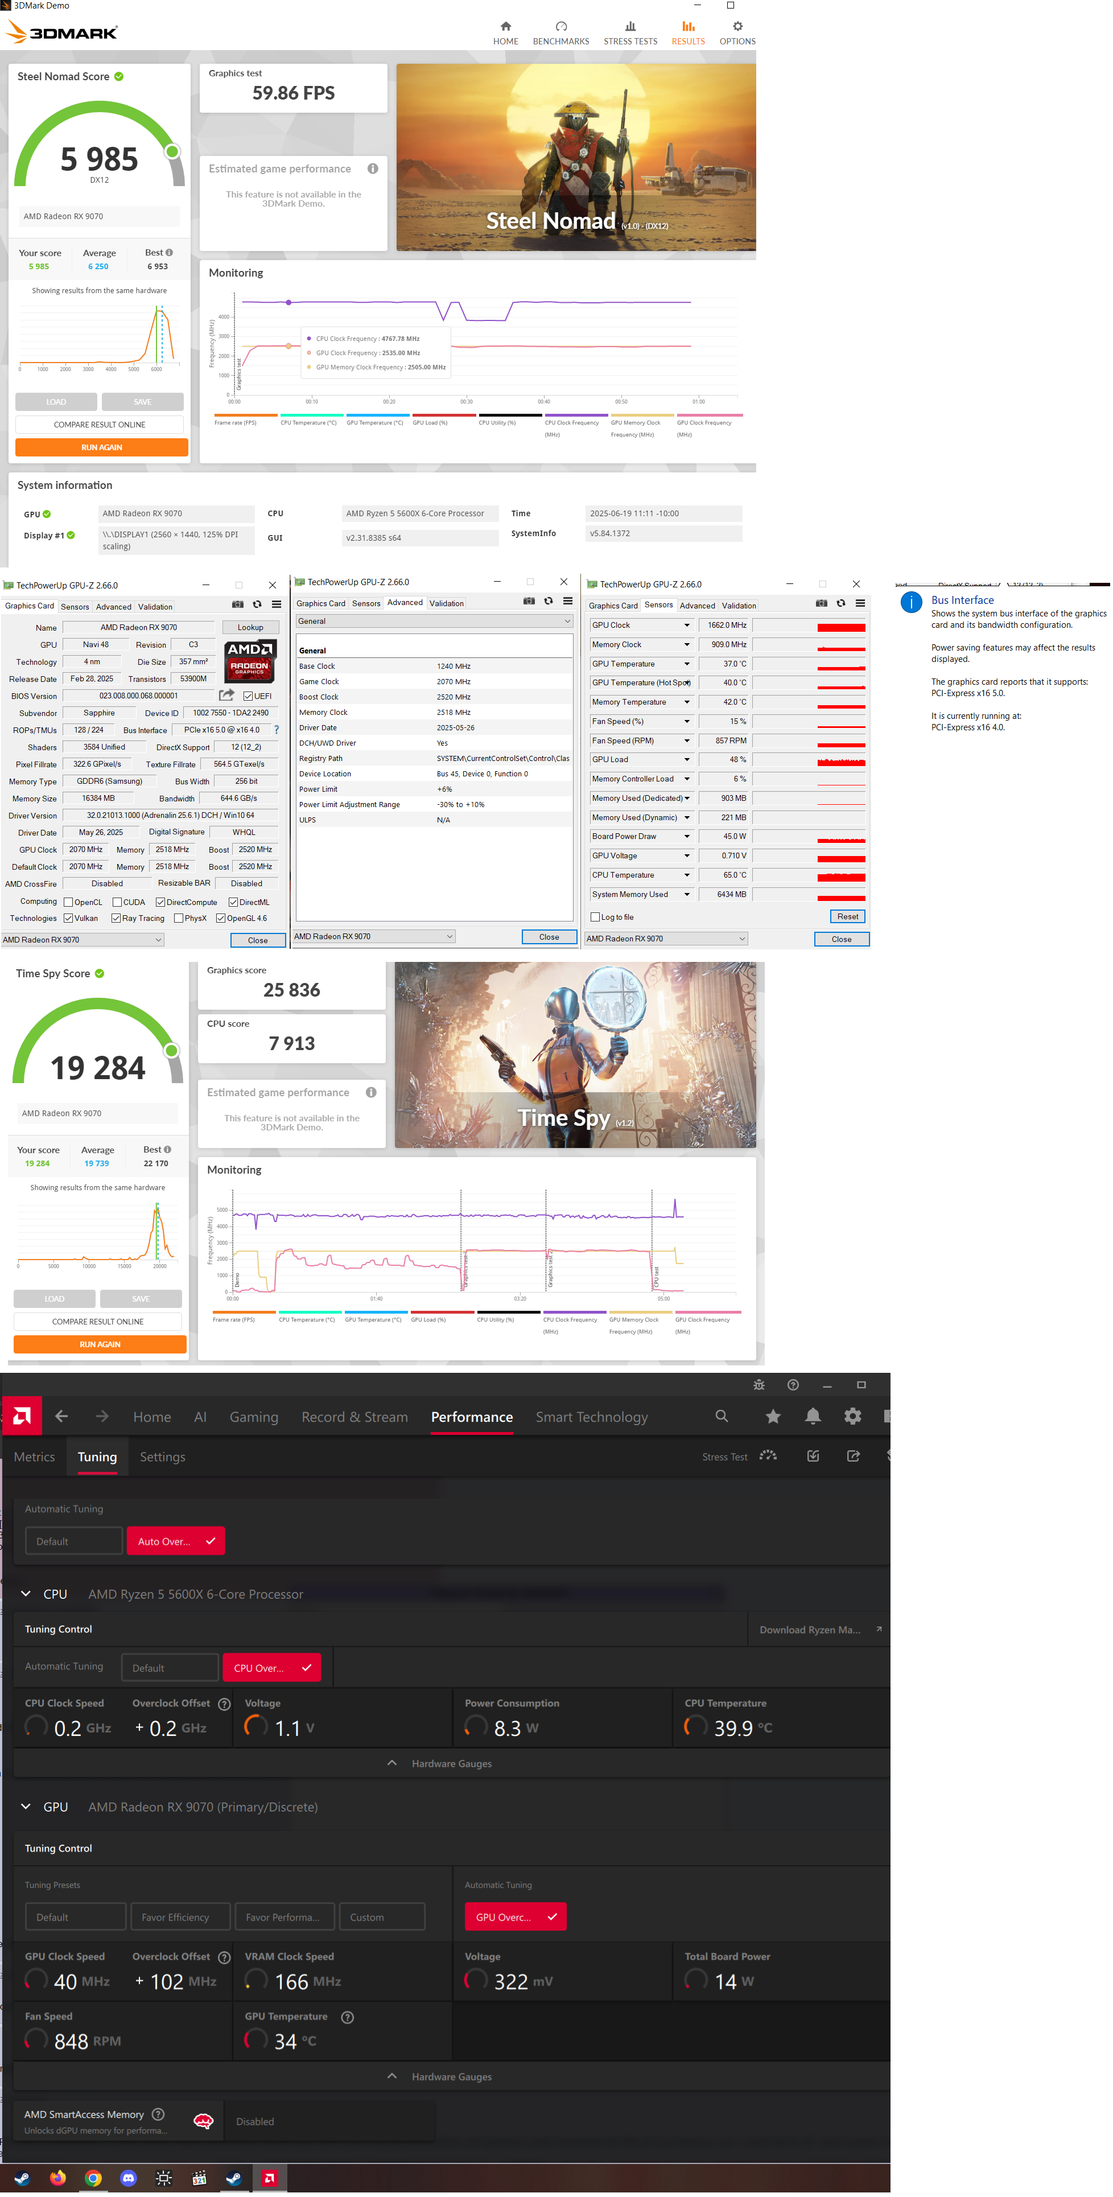The image size is (1113, 2197).
Task: Open the Gaming tab in Adrenalin
Action: (253, 1417)
